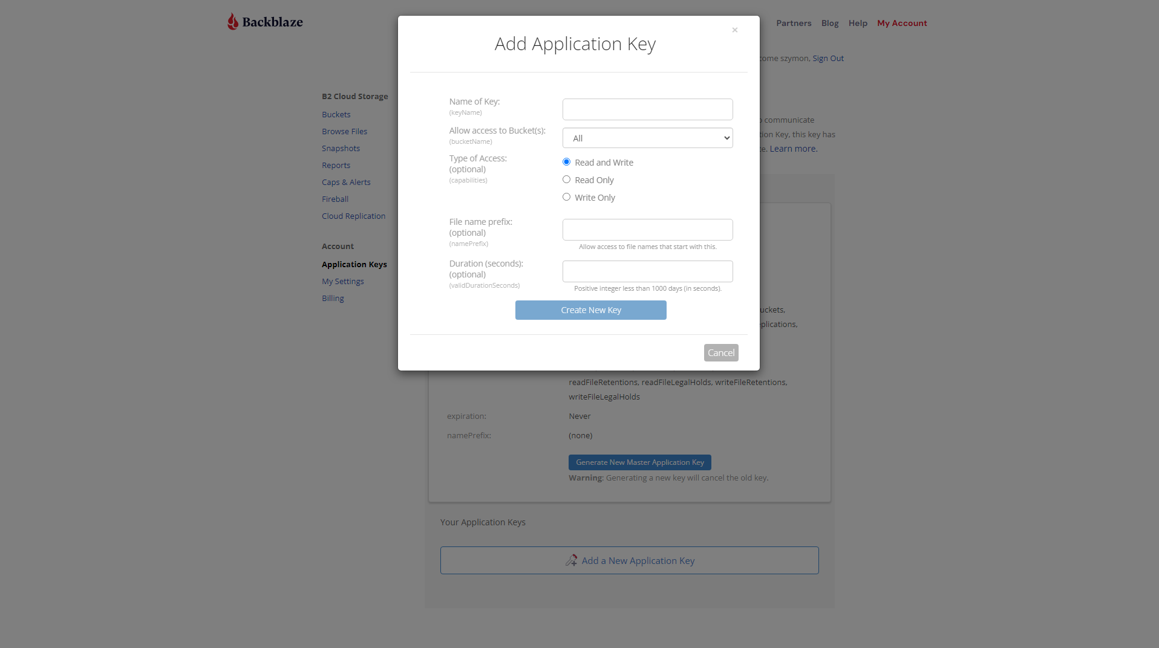This screenshot has width=1159, height=648.
Task: Click the Backblaze flame logo
Action: [233, 22]
